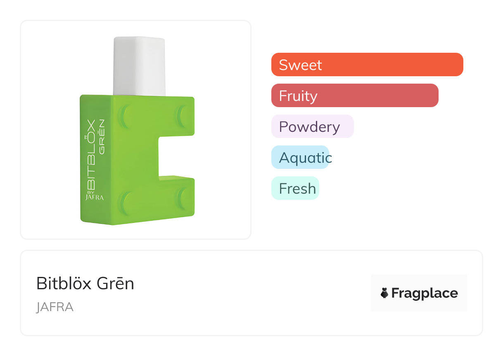The height and width of the screenshot is (356, 503).
Task: Pick the mint Fresh accord bar
Action: tap(295, 188)
